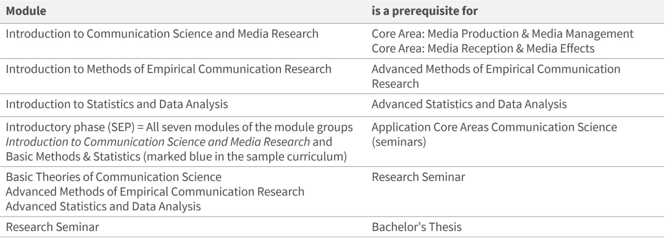Select "Application Core Areas Communication Science" cell
The image size is (665, 239).
[x=494, y=127]
